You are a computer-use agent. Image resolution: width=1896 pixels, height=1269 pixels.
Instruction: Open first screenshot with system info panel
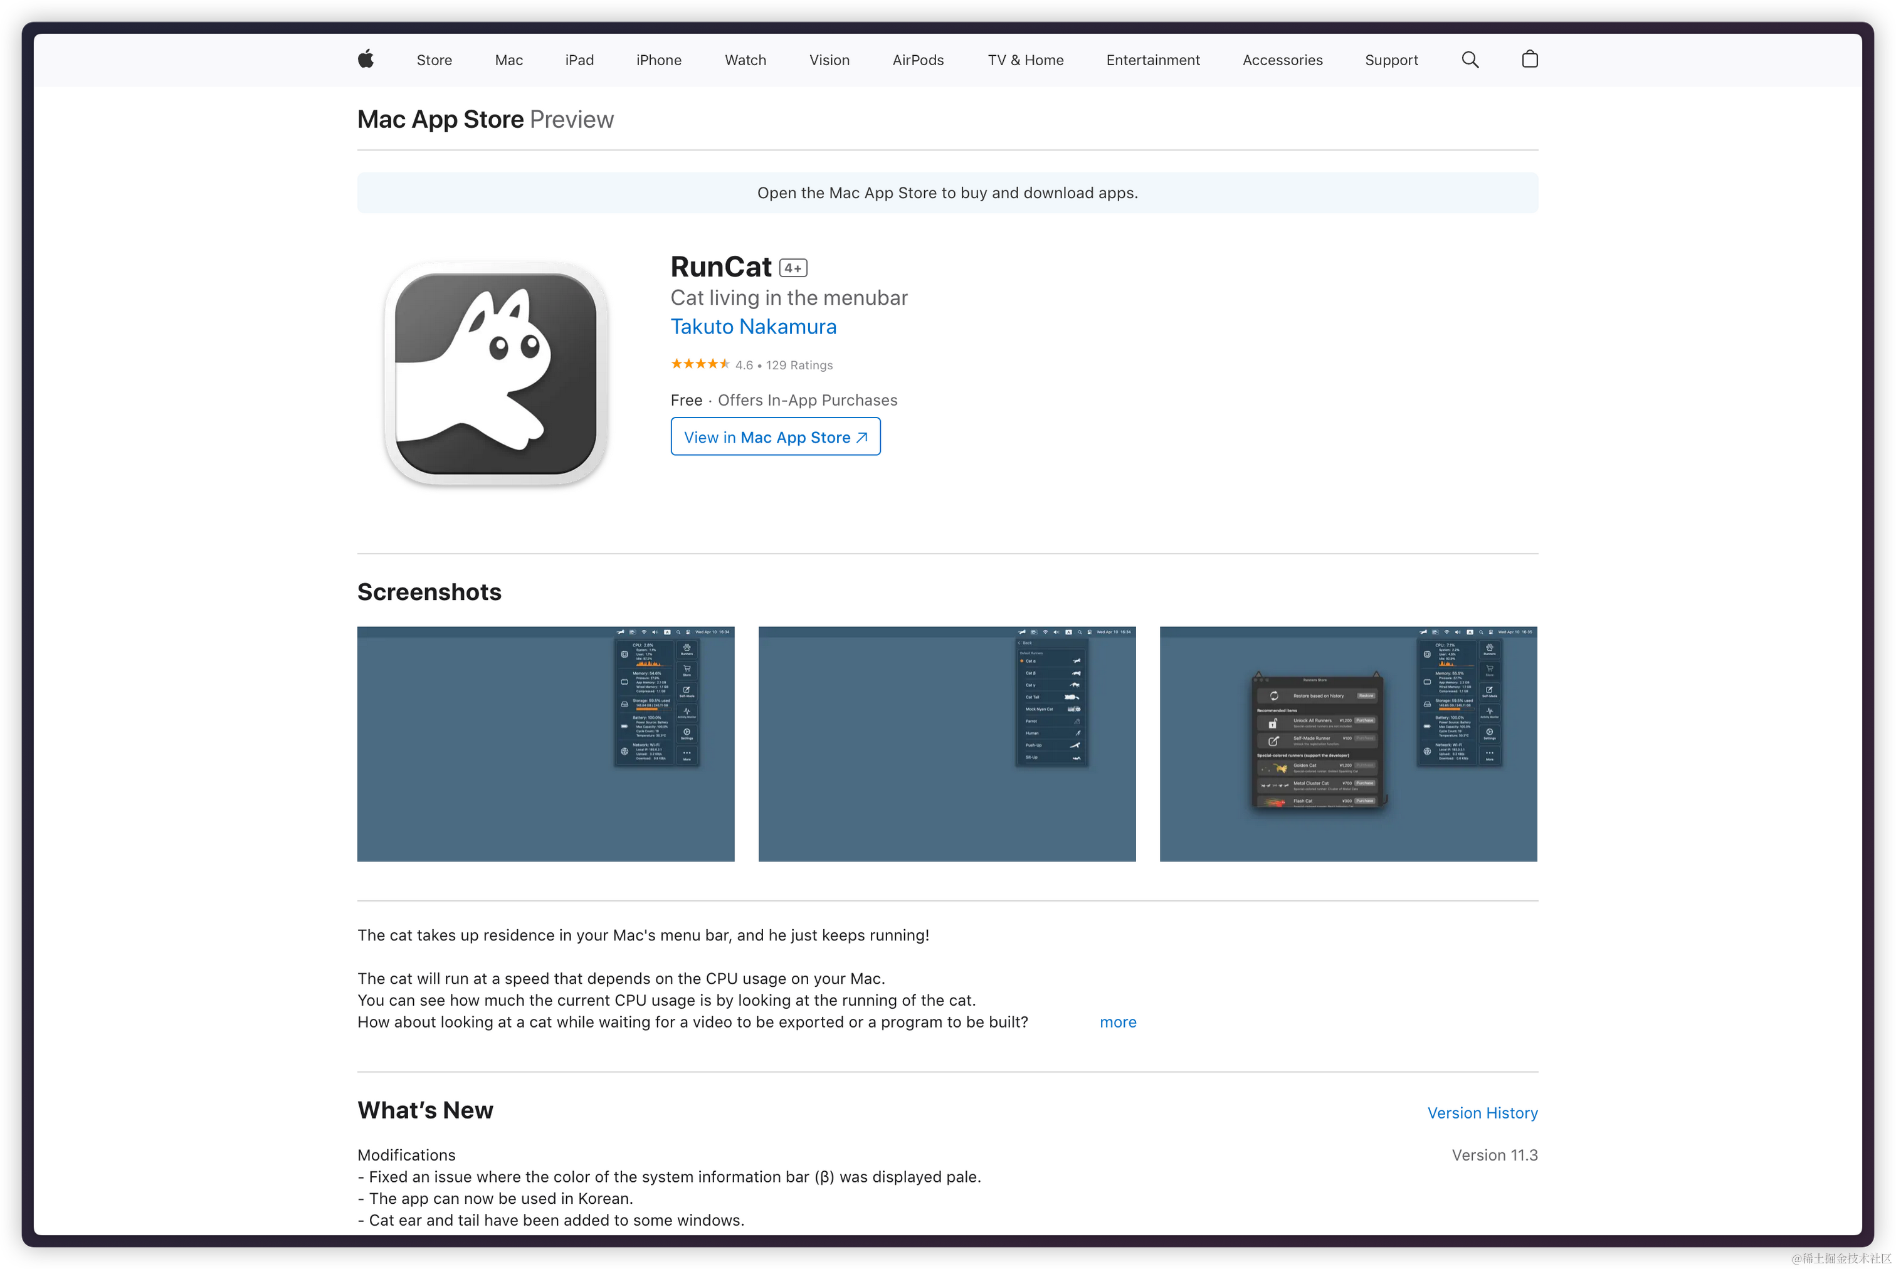[x=545, y=744]
